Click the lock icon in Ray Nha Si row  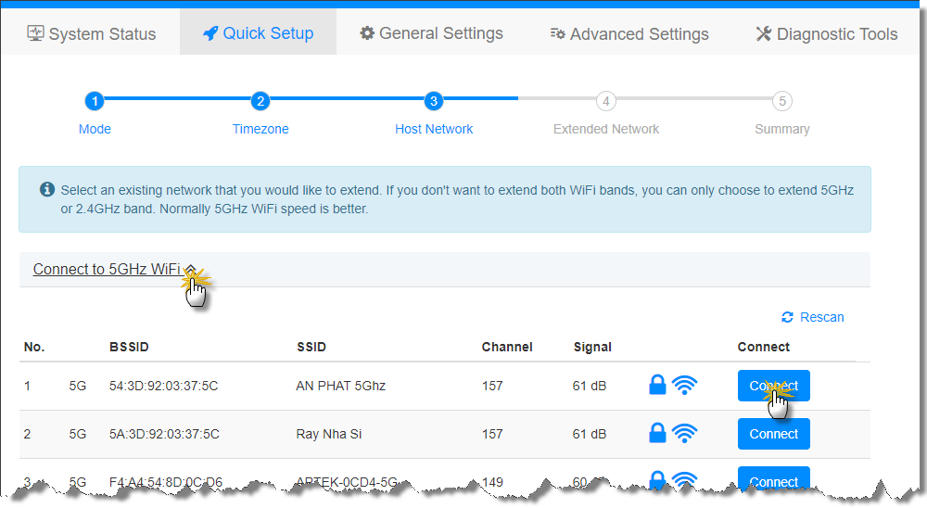point(657,433)
